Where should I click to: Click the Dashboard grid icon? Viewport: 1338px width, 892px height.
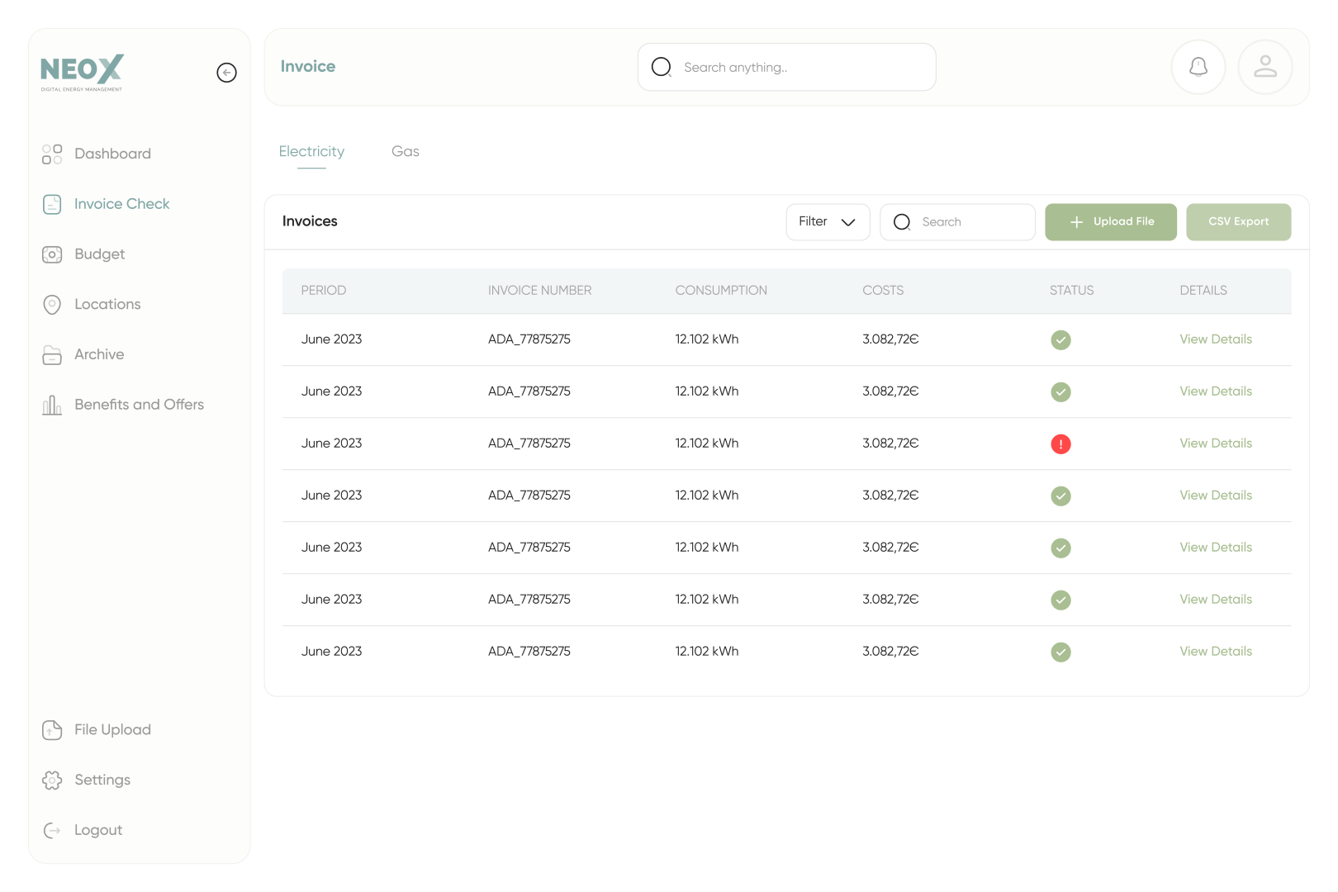click(x=52, y=154)
